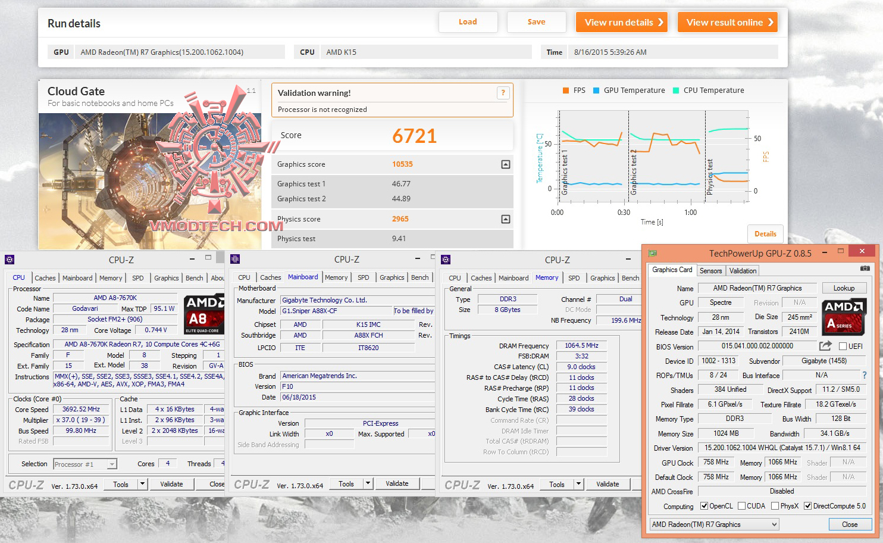Screen dimensions: 883x543
Task: Maximize the GPU-Z window
Action: tap(841, 251)
